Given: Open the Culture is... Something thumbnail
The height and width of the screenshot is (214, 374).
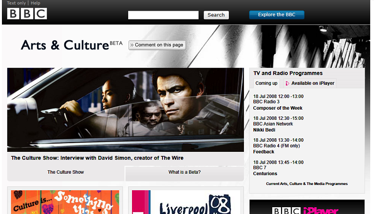Looking at the screenshot, I should tap(65, 202).
